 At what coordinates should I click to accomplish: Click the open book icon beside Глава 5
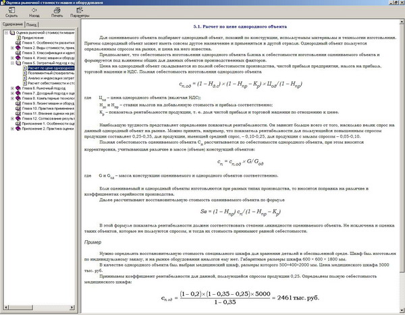pyautogui.click(x=18, y=63)
